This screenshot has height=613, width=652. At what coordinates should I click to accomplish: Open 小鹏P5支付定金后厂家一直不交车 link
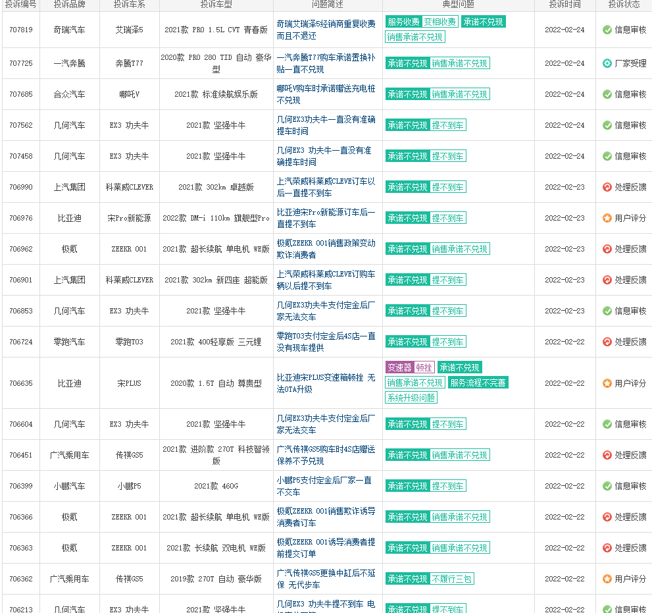tap(324, 486)
